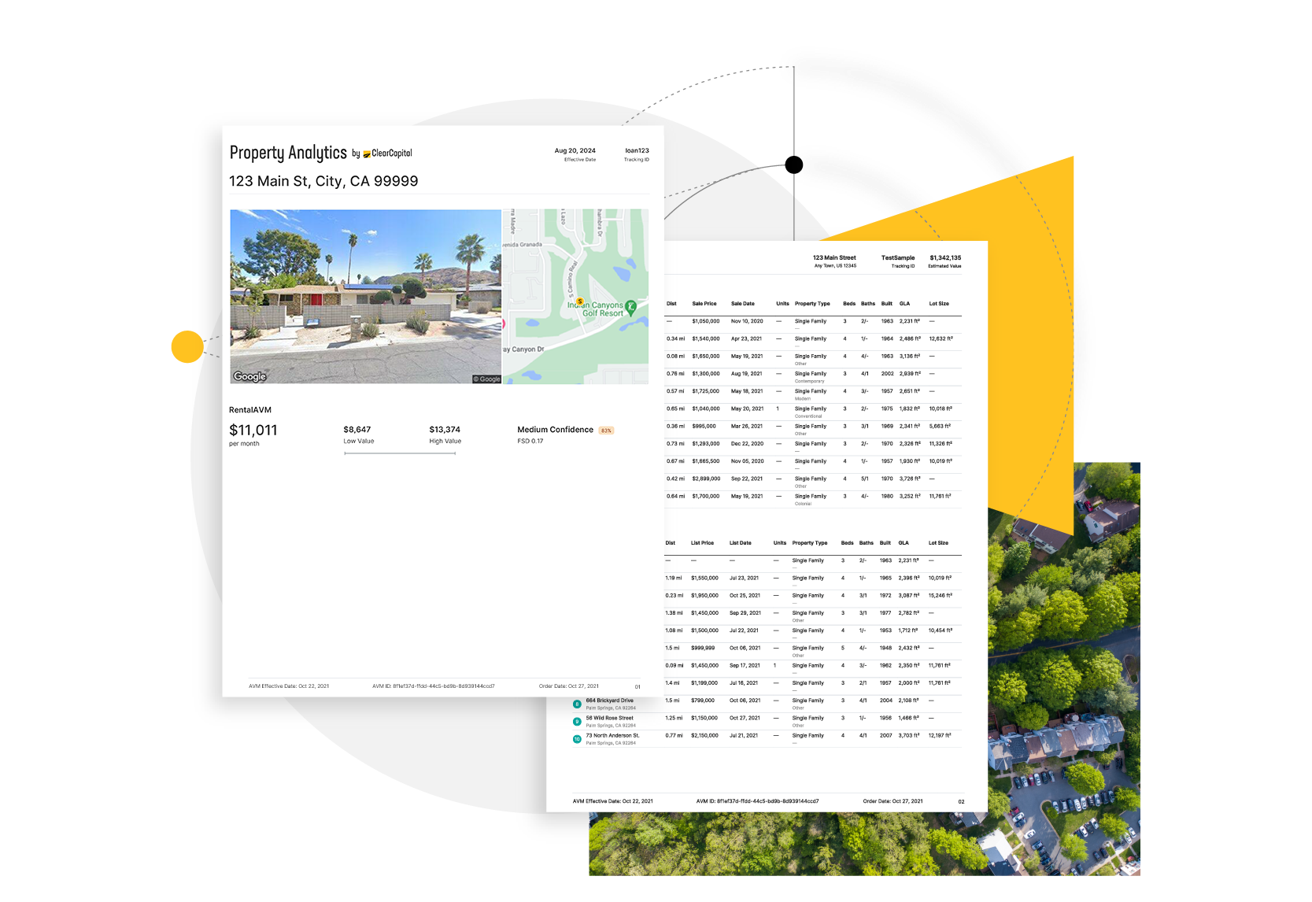1312x902 pixels.
Task: Click the Google watermark on the street view photo
Action: click(x=250, y=378)
